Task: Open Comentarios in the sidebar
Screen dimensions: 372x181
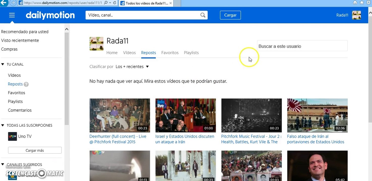Action: 20,110
